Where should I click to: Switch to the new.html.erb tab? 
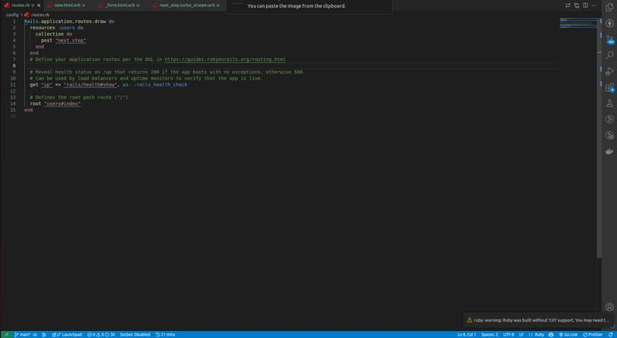(x=67, y=5)
